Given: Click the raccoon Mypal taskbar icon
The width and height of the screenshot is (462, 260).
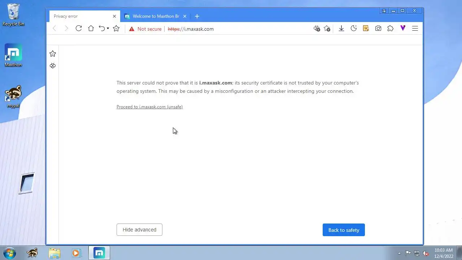Looking at the screenshot, I should [x=32, y=253].
